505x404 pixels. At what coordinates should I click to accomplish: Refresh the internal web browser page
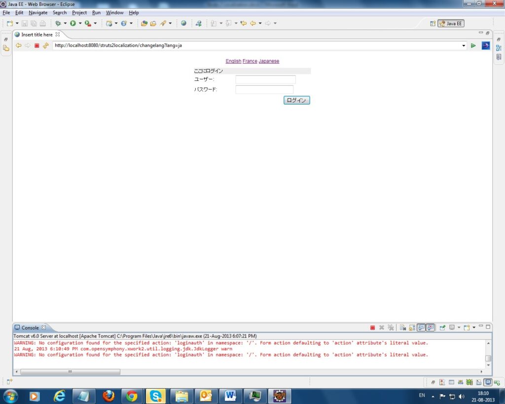tap(46, 45)
